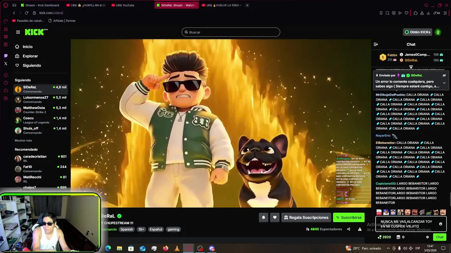Open the Opera AI assistant
This screenshot has height=253, width=451.
[x=437, y=13]
